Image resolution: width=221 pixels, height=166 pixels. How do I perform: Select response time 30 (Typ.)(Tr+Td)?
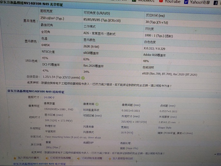click(x=157, y=22)
